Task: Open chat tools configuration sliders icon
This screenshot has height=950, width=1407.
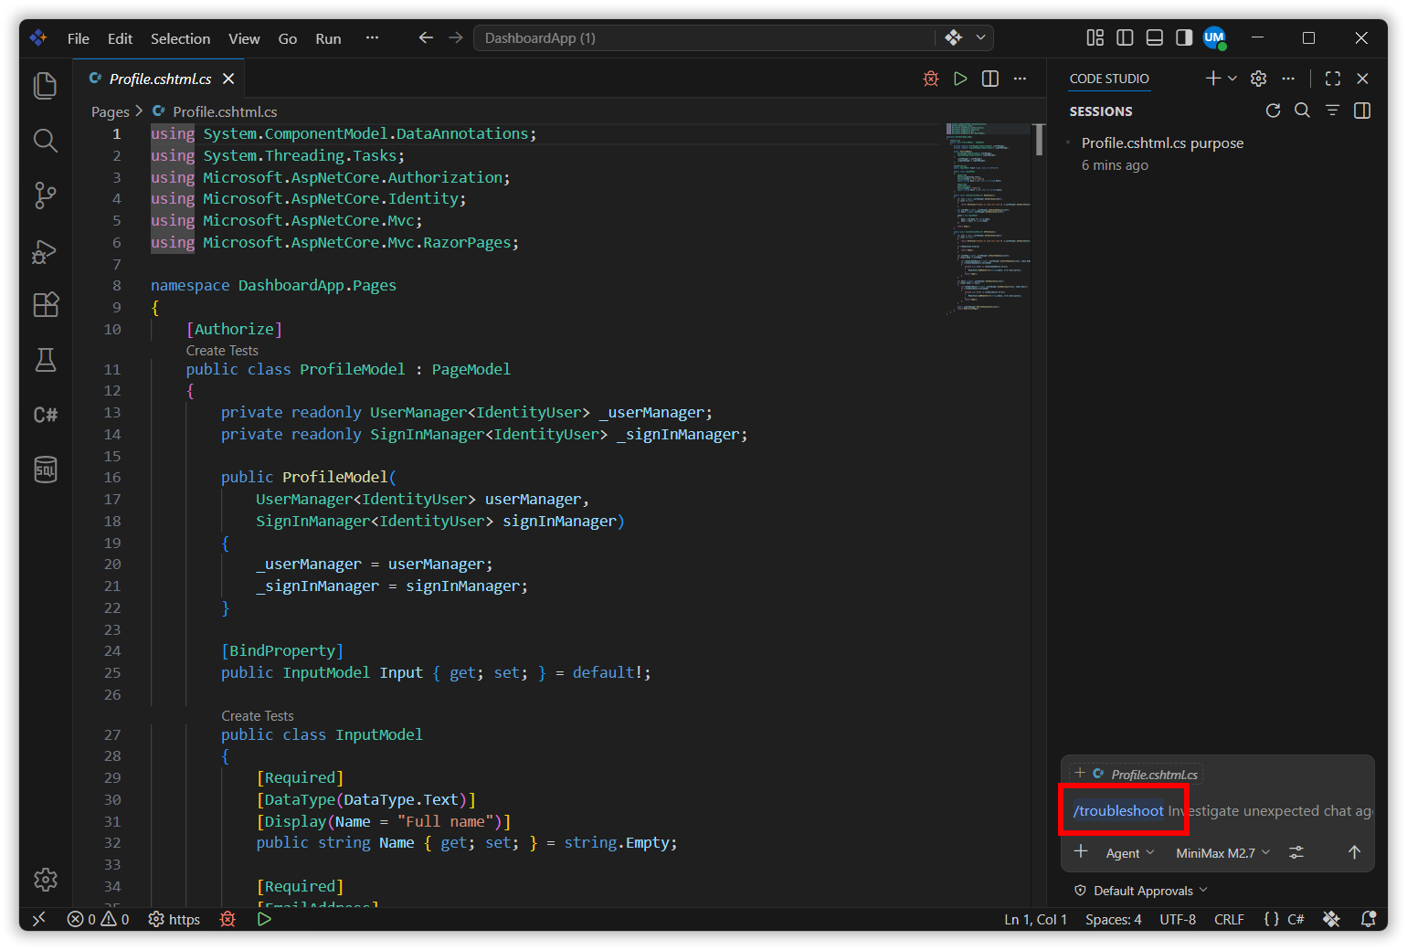Action: 1296,852
